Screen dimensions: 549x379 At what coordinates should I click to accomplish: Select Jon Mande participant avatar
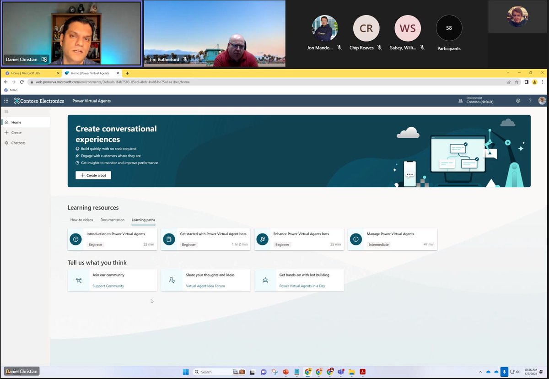(325, 28)
